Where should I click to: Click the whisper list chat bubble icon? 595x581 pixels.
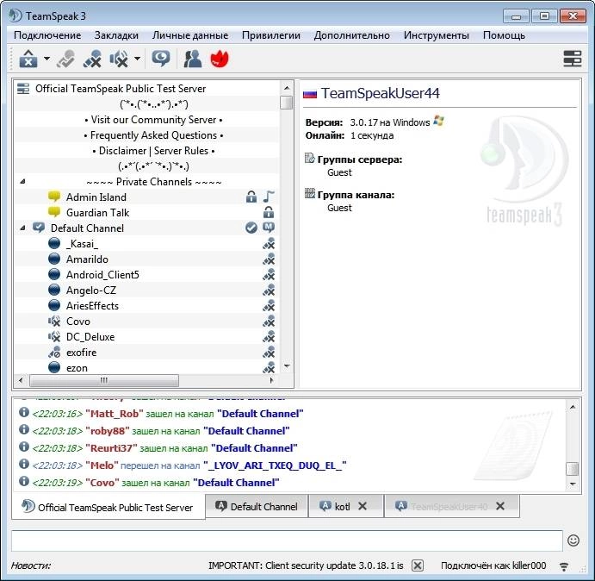pyautogui.click(x=161, y=59)
